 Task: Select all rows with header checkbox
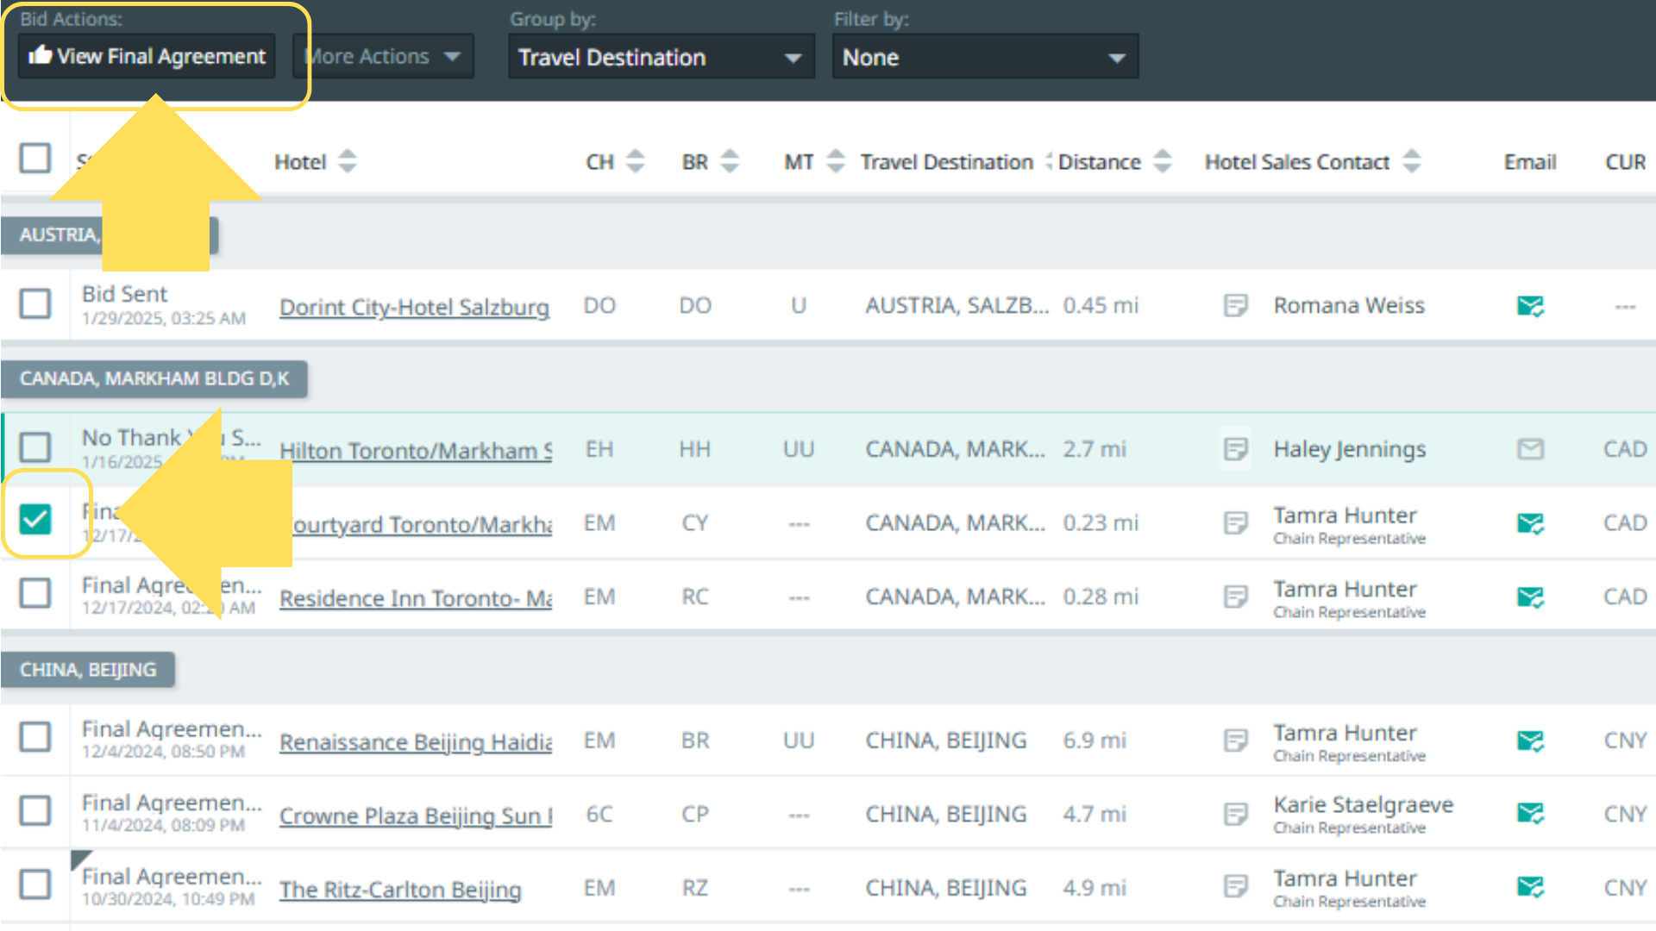coord(35,158)
